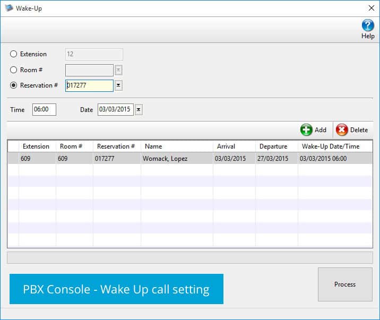Screen dimensions: 380x320
Task: Select the Womack, Lopez table row
Action: (165, 159)
